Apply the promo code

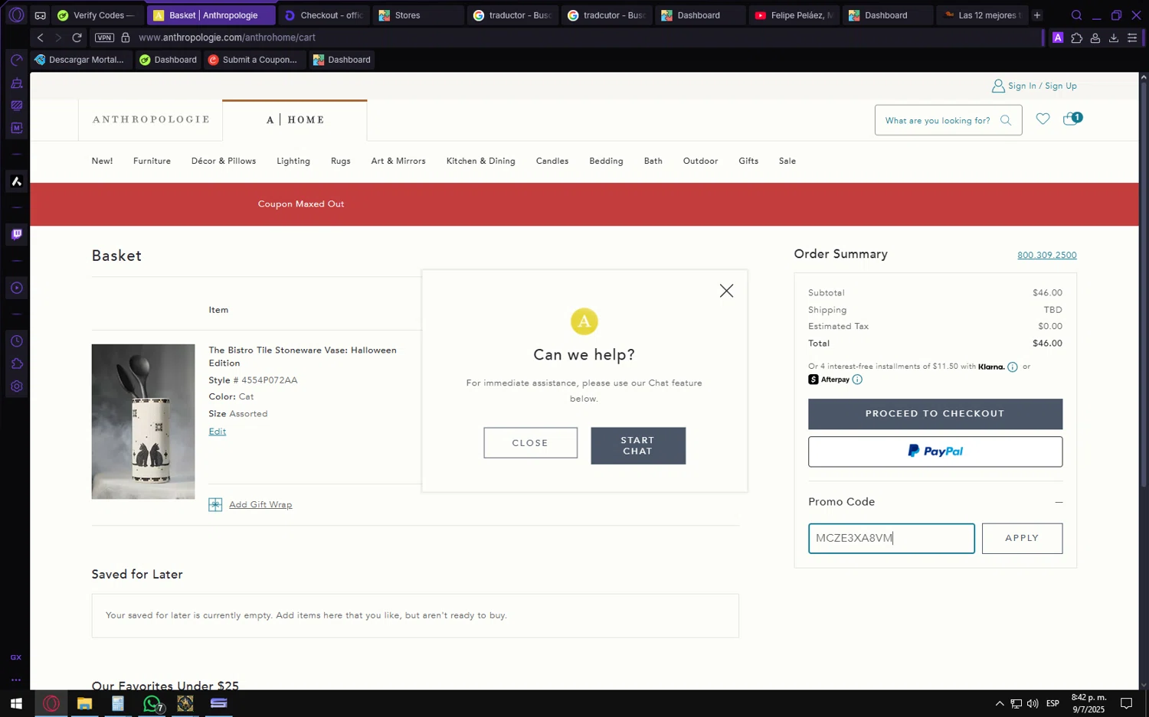1022,539
